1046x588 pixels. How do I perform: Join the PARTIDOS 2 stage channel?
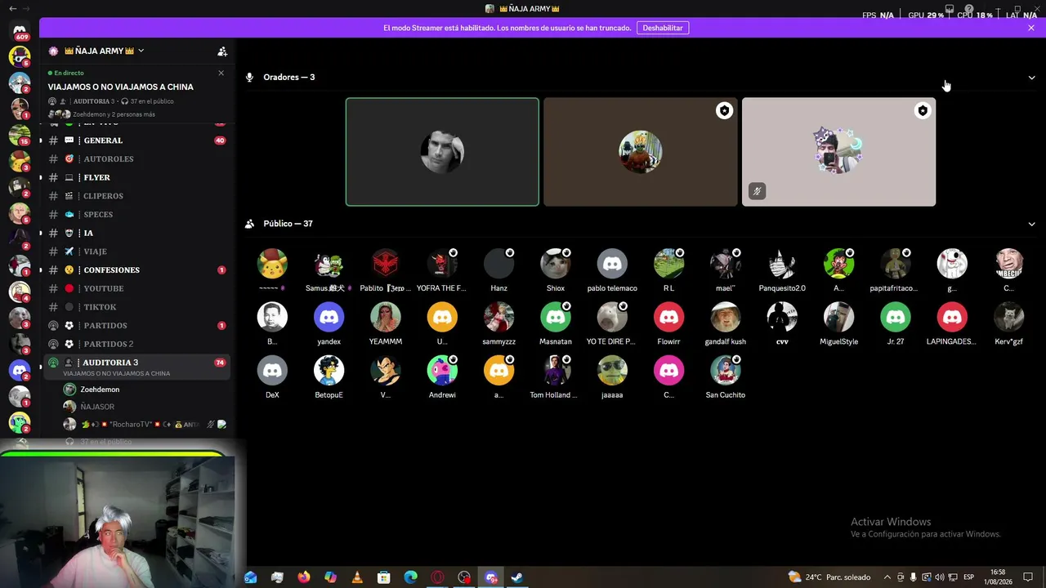[136, 344]
